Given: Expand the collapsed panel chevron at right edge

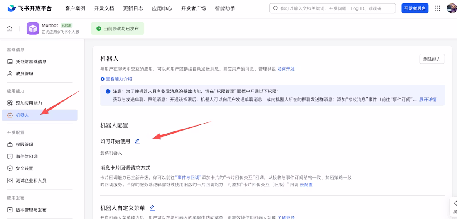Looking at the screenshot, I should click(455, 203).
